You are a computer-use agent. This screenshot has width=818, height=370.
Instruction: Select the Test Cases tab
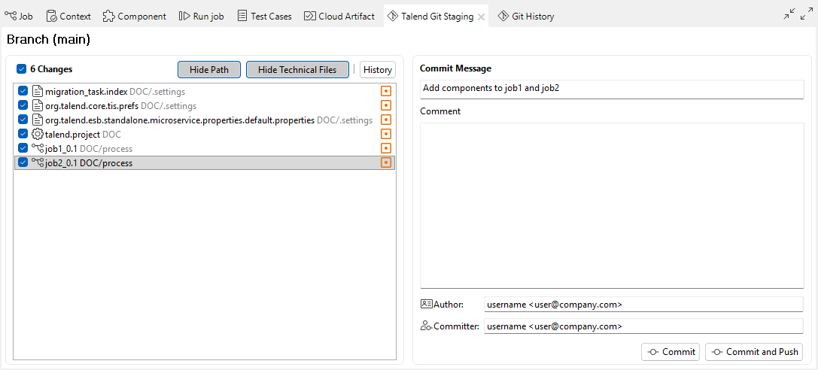point(264,16)
